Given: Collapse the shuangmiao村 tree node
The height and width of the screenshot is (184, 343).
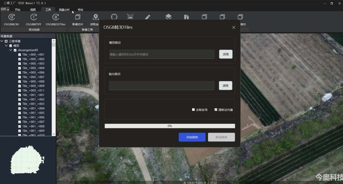Looking at the screenshot, I should (11, 50).
